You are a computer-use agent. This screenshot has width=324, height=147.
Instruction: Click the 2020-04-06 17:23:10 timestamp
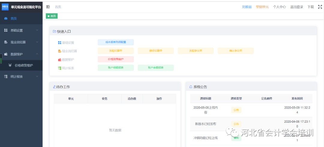point(297,124)
